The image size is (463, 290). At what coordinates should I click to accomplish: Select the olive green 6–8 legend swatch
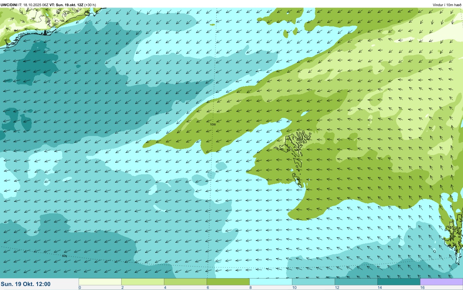tap(228, 282)
